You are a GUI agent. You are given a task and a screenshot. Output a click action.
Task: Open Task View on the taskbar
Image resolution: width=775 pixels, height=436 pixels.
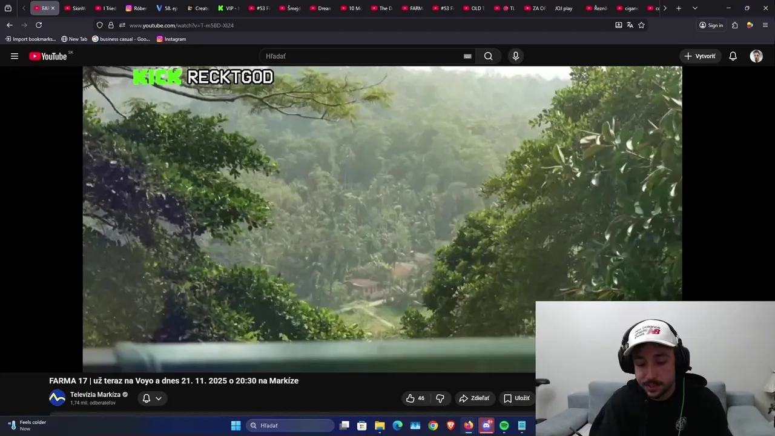344,426
